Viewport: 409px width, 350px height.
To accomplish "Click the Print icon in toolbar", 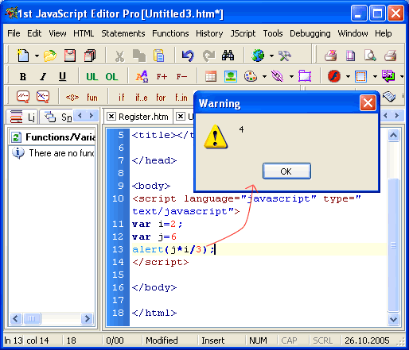I will coord(391,56).
